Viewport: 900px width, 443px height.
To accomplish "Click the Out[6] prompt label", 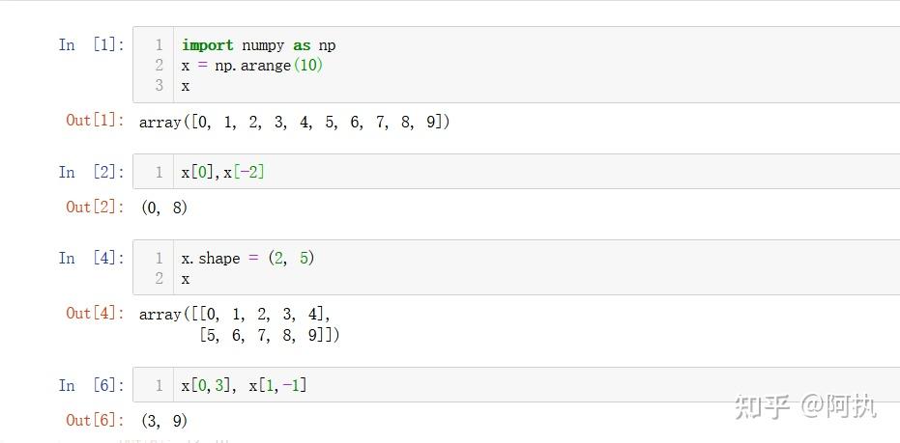I will point(96,420).
